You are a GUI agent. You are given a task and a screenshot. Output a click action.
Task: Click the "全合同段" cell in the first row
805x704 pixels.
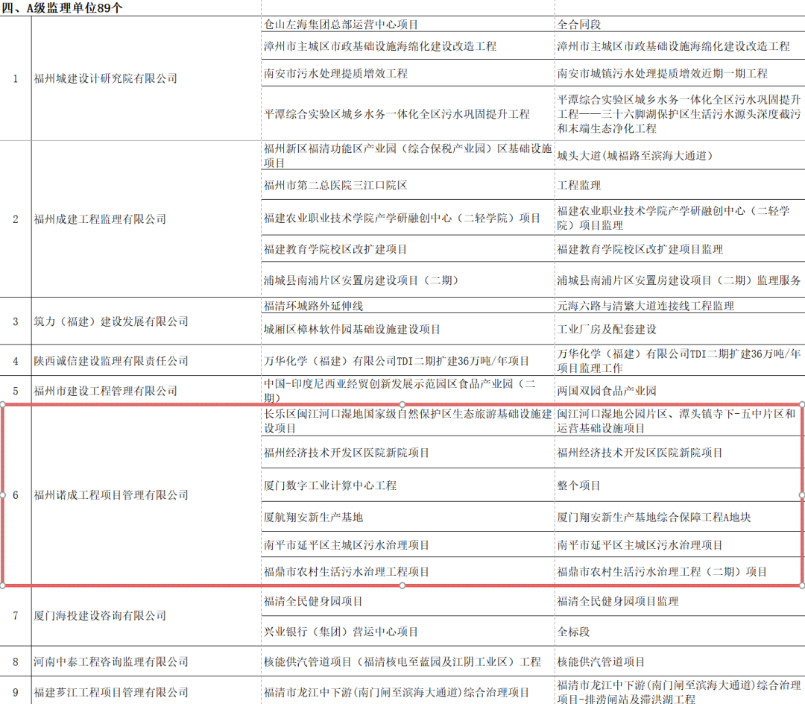coord(579,24)
